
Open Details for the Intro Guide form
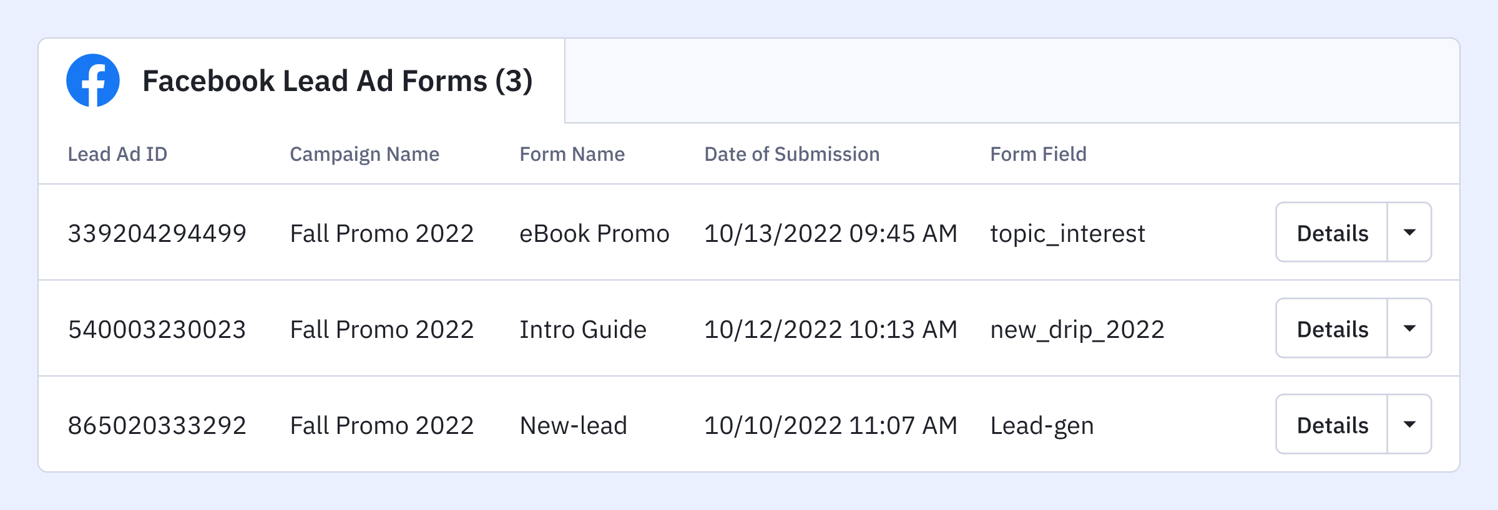click(x=1332, y=329)
